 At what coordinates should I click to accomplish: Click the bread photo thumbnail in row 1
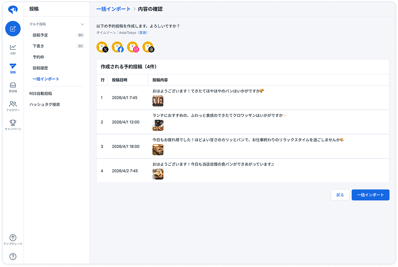tap(158, 101)
